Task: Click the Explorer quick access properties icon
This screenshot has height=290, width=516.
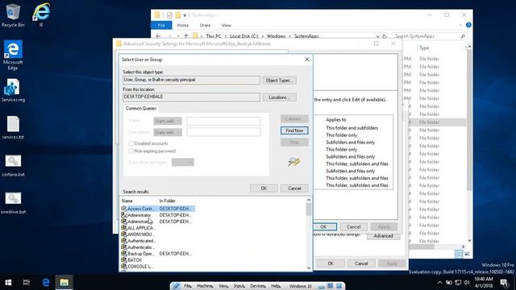Action: [169, 15]
